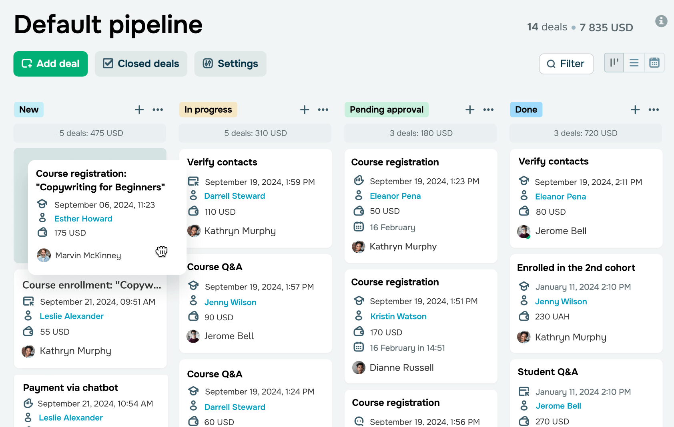
Task: Click the info icon near the deals total
Action: 661,21
